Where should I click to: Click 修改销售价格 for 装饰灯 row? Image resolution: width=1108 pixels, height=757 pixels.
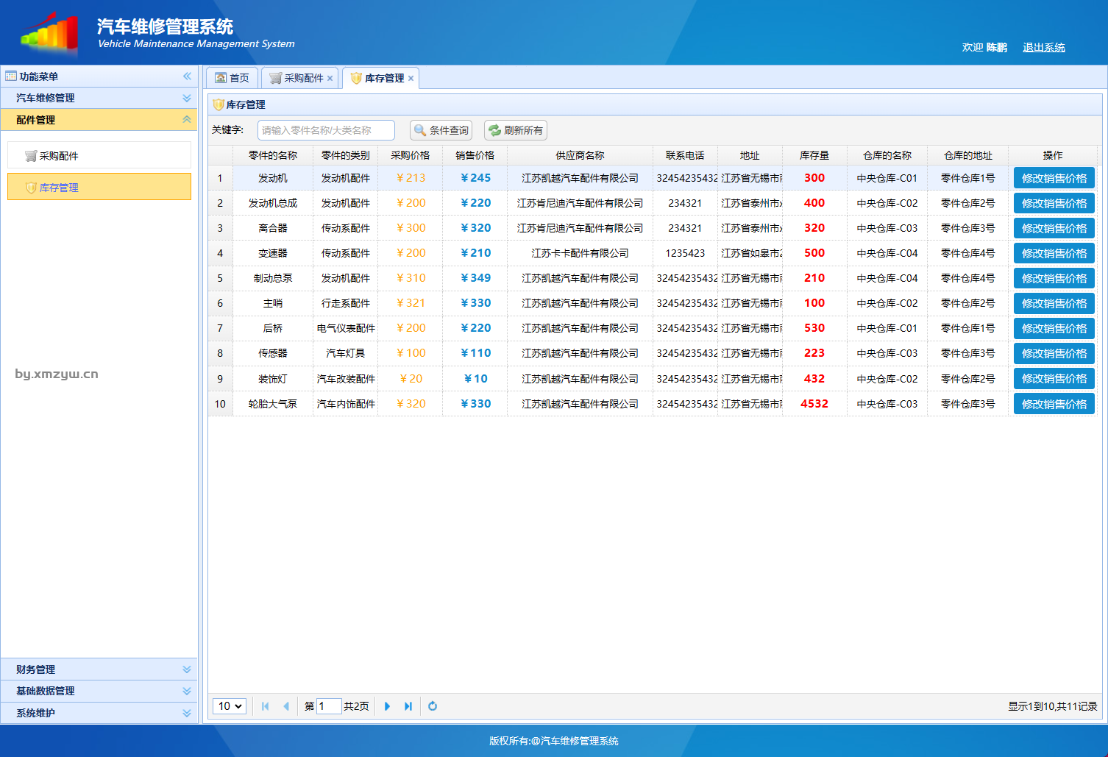pyautogui.click(x=1054, y=378)
